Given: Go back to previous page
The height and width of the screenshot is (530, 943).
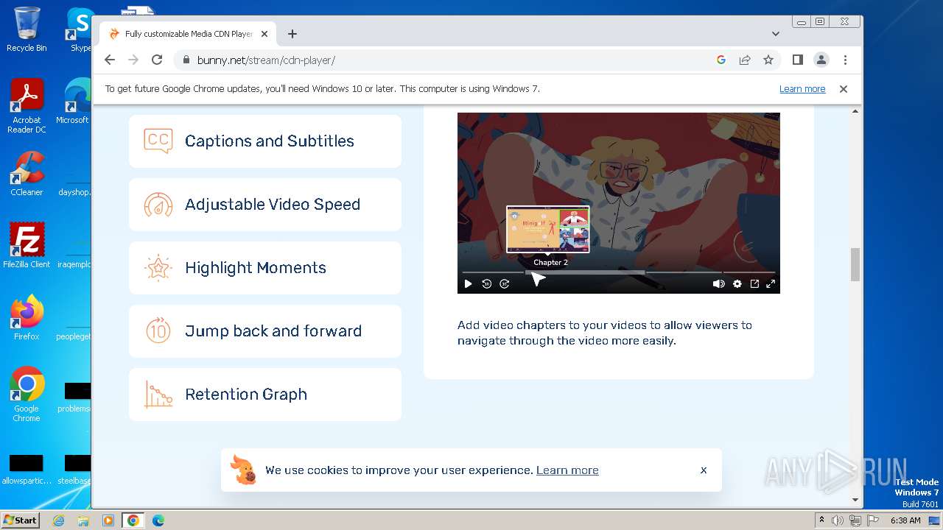Looking at the screenshot, I should pos(110,60).
